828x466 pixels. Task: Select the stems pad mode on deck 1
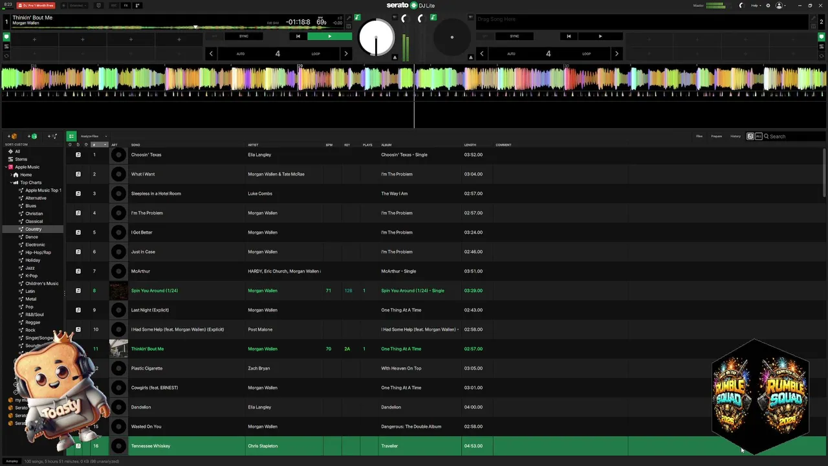pos(6,46)
